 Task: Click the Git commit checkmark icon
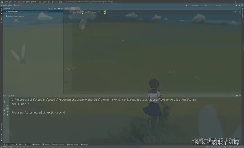223,5
